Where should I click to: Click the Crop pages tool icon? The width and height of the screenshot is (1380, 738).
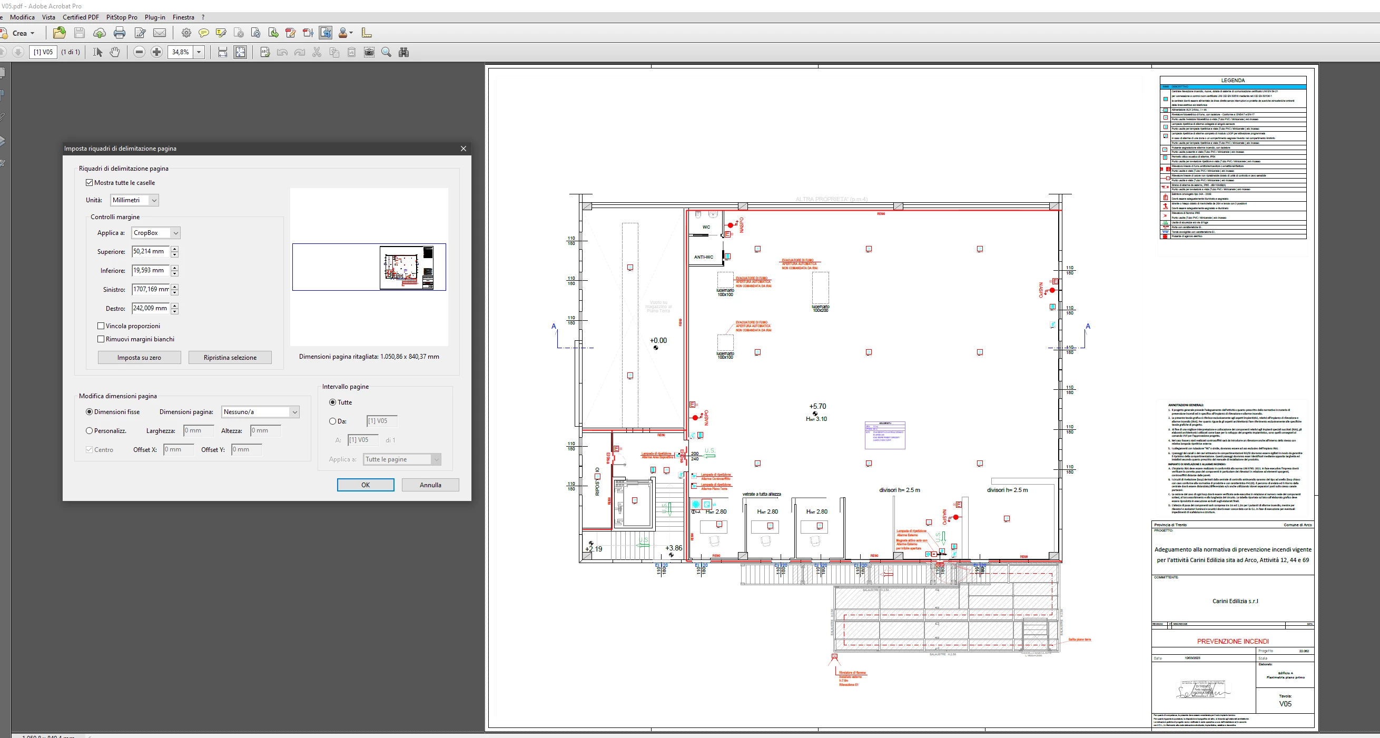tap(325, 33)
